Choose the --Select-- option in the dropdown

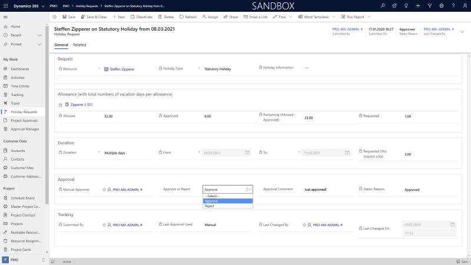[x=212, y=196]
